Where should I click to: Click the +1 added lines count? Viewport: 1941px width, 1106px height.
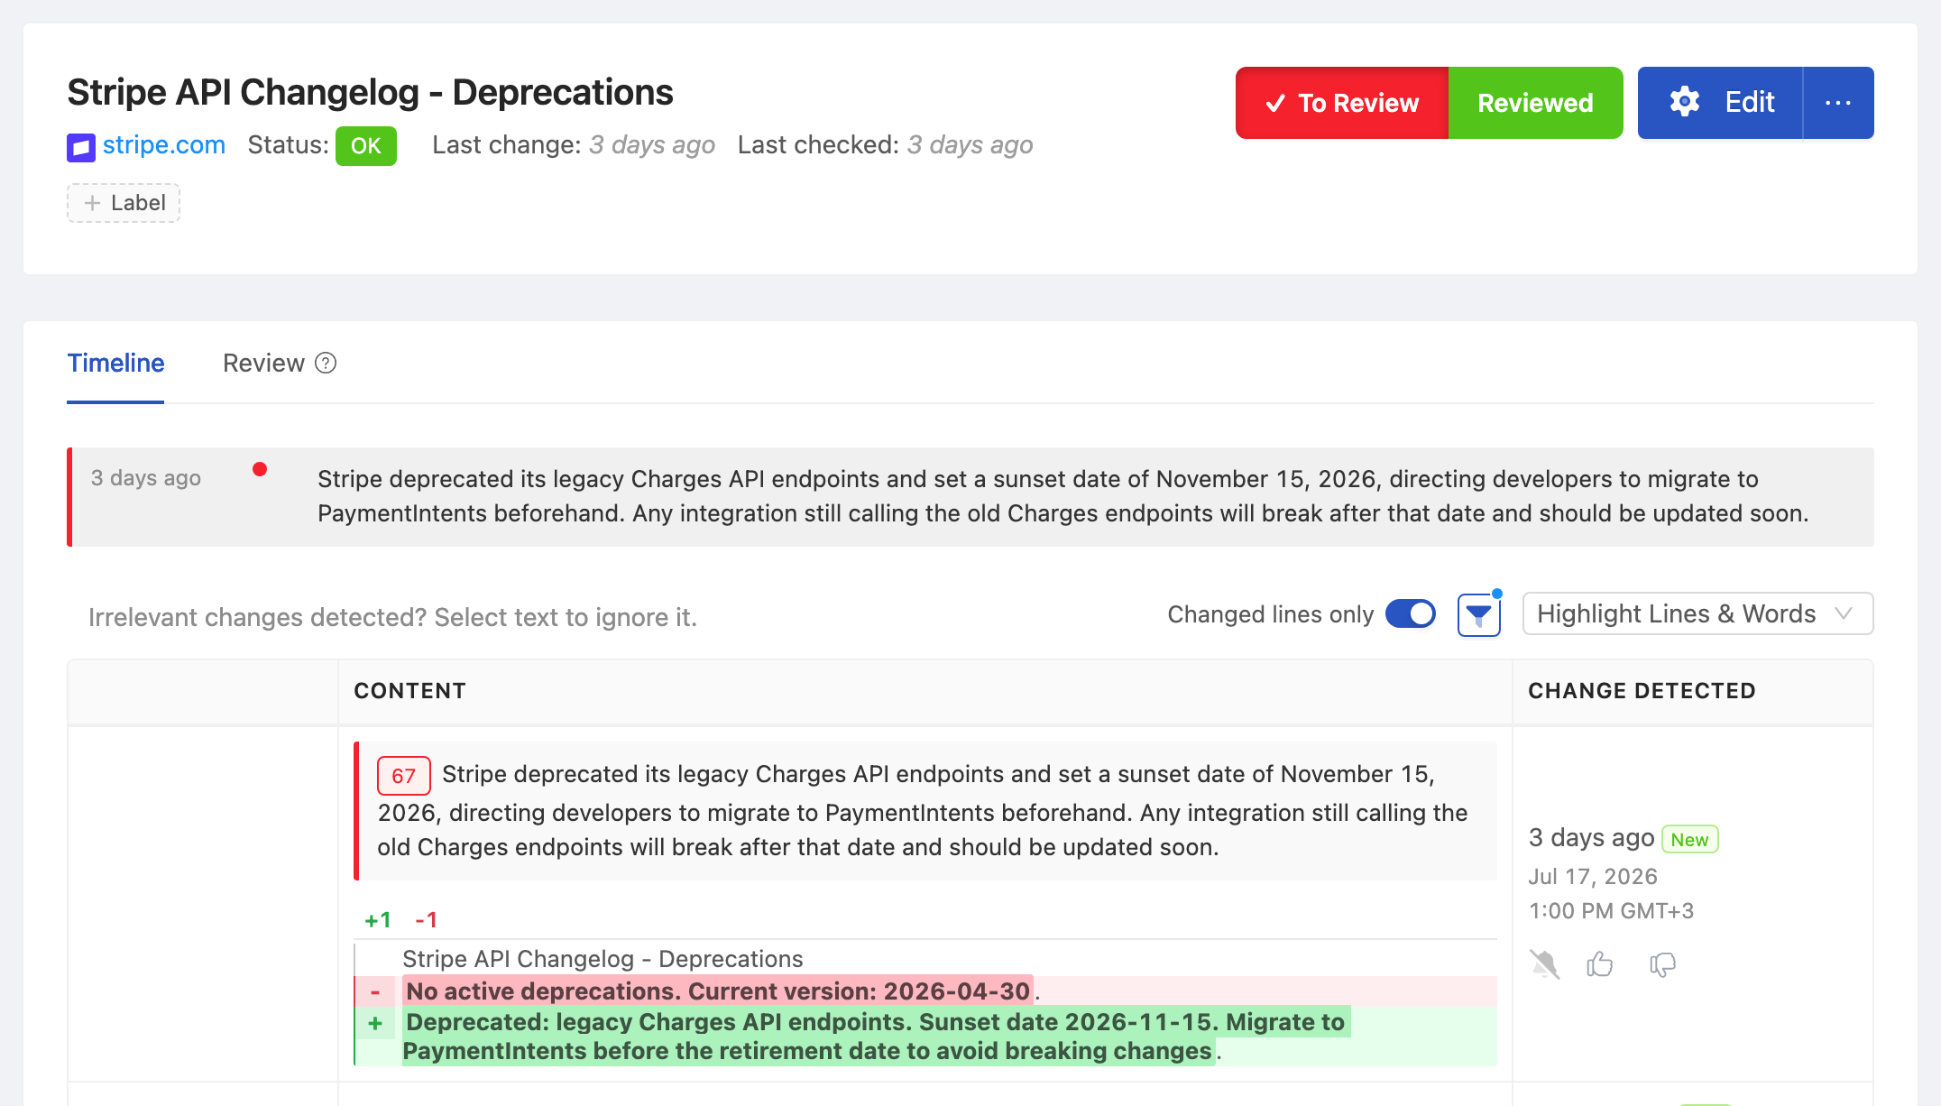point(378,920)
